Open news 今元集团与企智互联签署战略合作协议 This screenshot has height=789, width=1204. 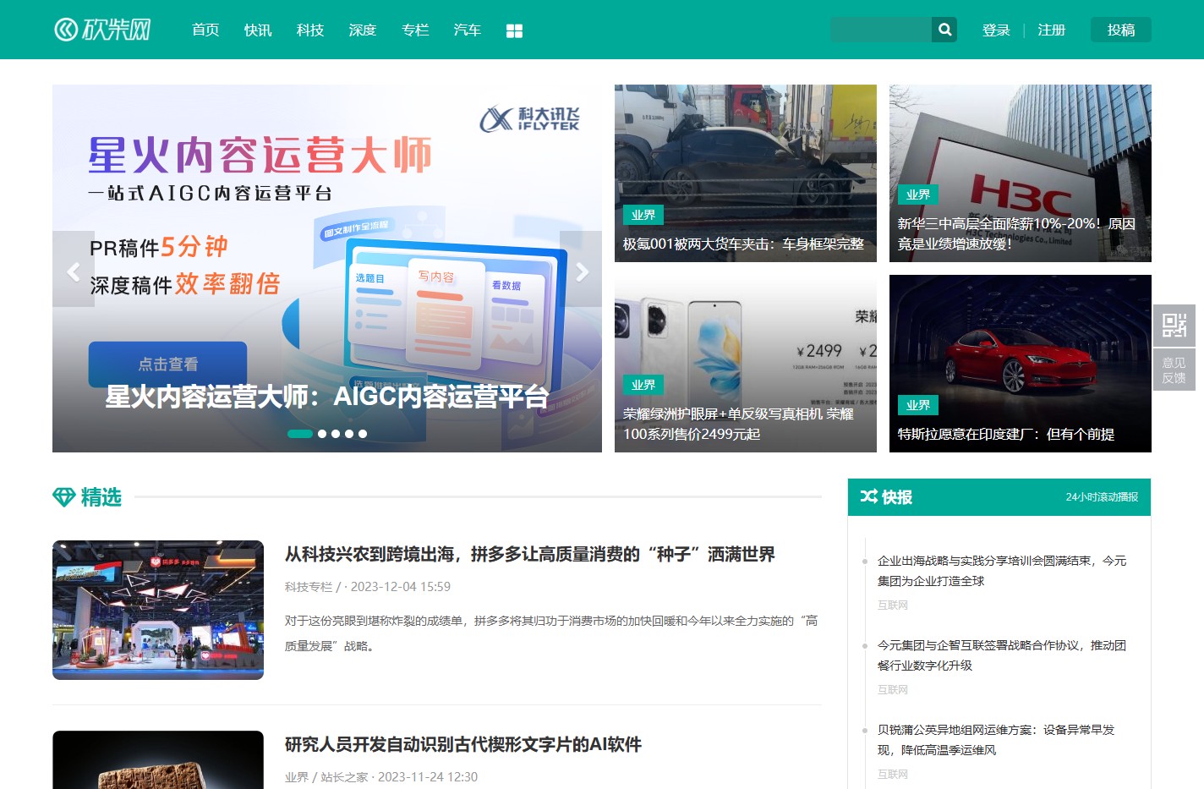pos(1002,655)
